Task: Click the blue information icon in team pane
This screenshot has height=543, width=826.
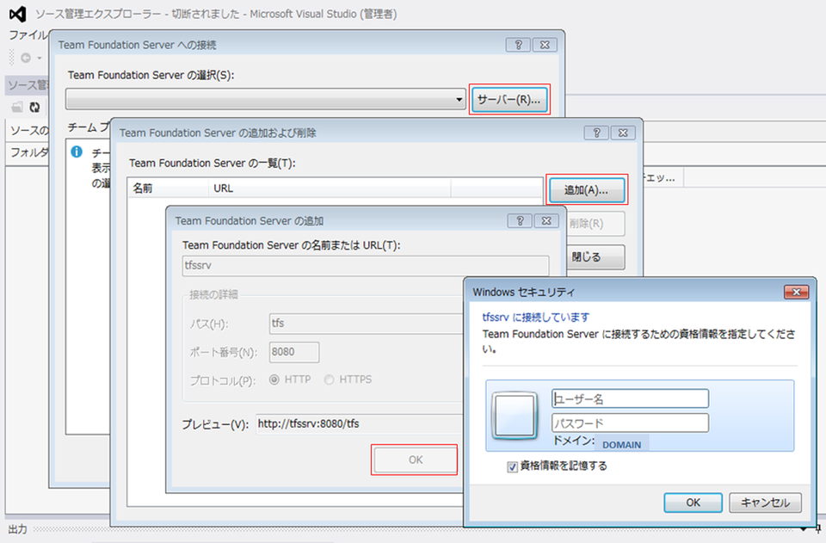Action: point(78,153)
